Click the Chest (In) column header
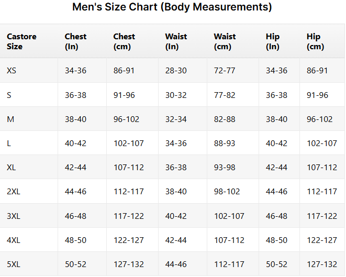 [x=75, y=41]
